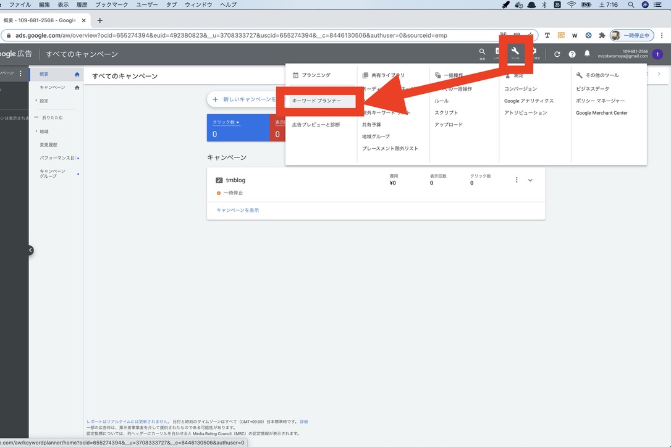Select 広告プレビューと診断 menu item

[x=316, y=125]
